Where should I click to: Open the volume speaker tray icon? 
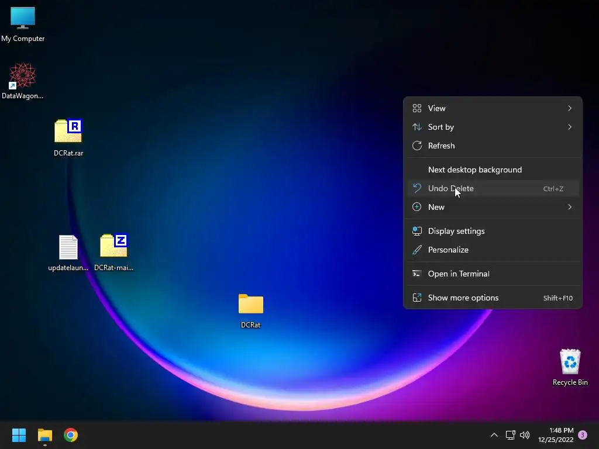click(x=525, y=435)
